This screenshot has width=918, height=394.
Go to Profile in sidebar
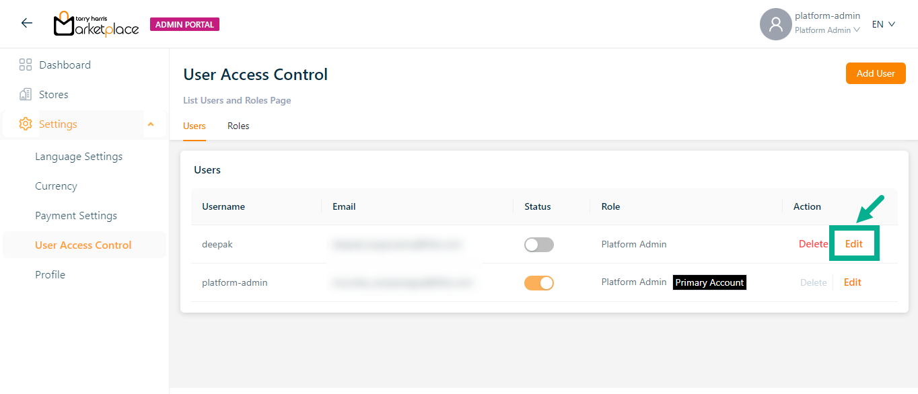[x=50, y=275]
